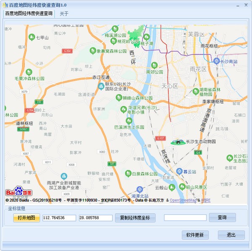Select the 巴溪洲水上乐园 marker icon
The image size is (252, 251).
click(129, 121)
